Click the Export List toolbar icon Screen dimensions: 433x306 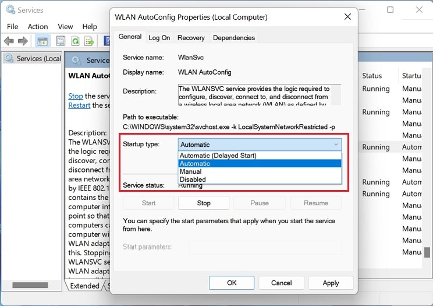[89, 41]
